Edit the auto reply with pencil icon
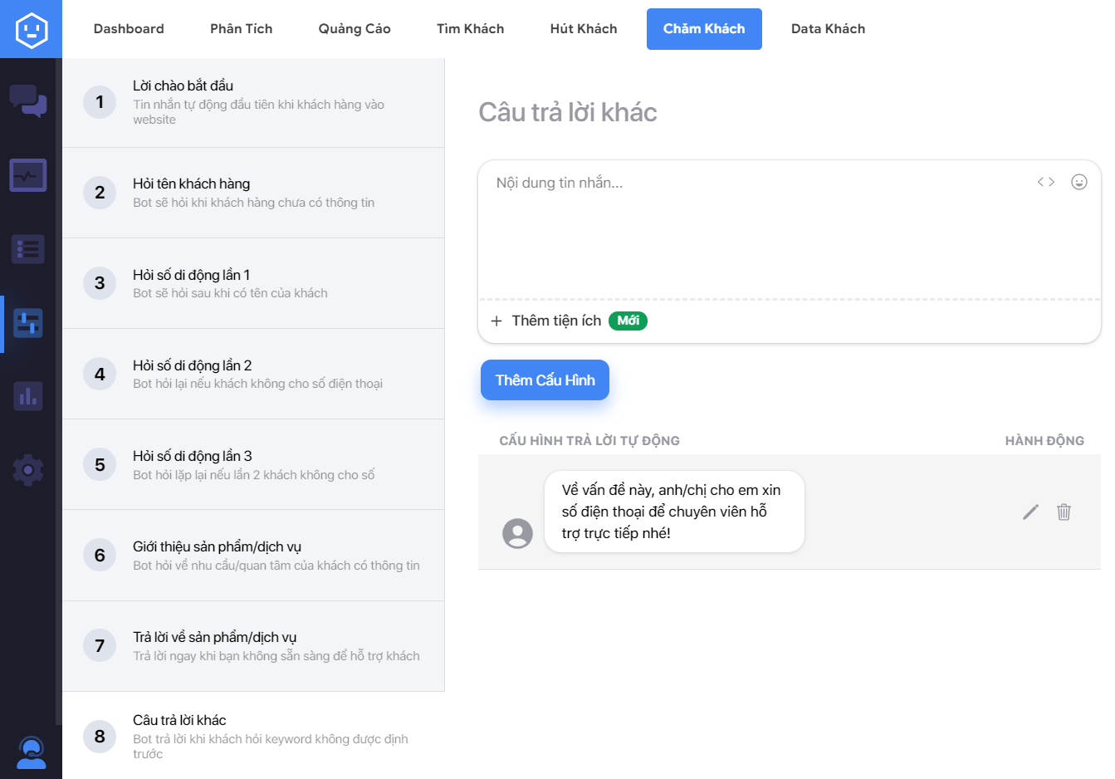The width and height of the screenshot is (1115, 779). 1030,512
